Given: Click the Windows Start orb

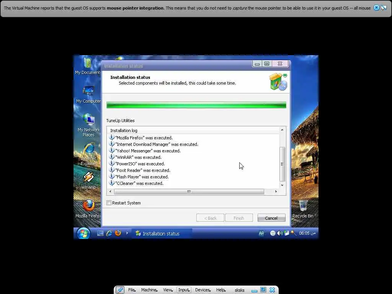Looking at the screenshot, I should click(x=83, y=234).
